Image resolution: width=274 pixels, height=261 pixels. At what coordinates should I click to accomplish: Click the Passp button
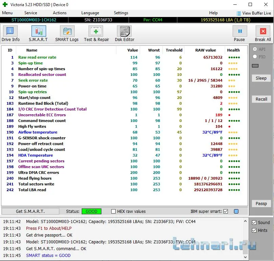pos(261,204)
